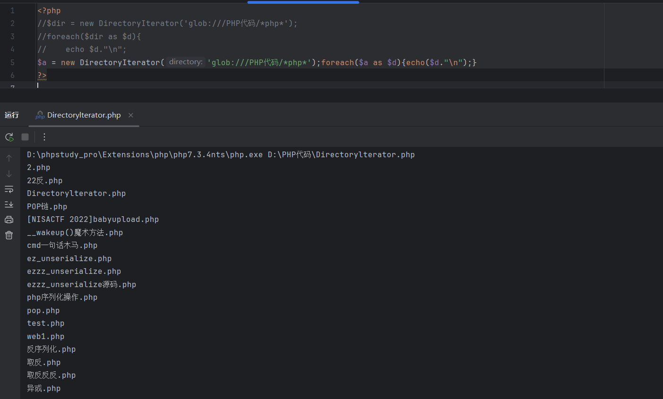The width and height of the screenshot is (663, 399).
Task: Click the Stop process button
Action: (x=25, y=137)
